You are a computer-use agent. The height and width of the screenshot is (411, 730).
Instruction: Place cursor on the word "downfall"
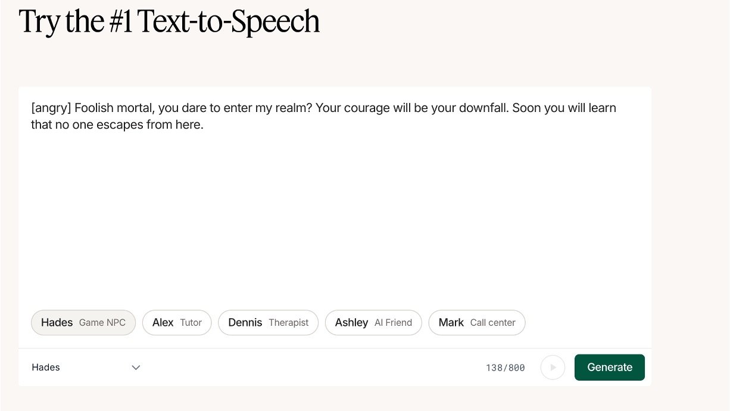click(482, 108)
